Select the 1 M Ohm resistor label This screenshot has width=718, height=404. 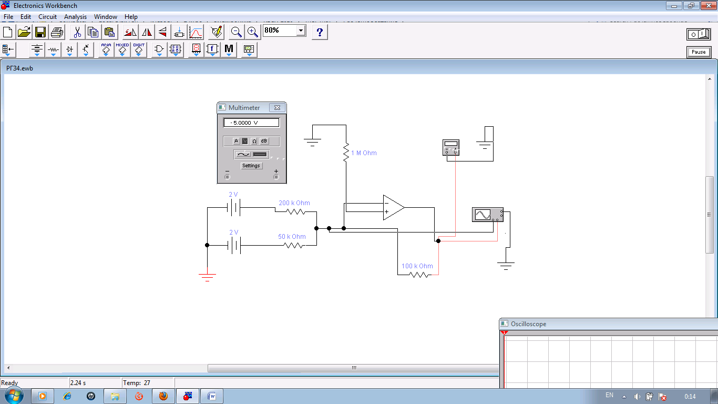point(364,153)
